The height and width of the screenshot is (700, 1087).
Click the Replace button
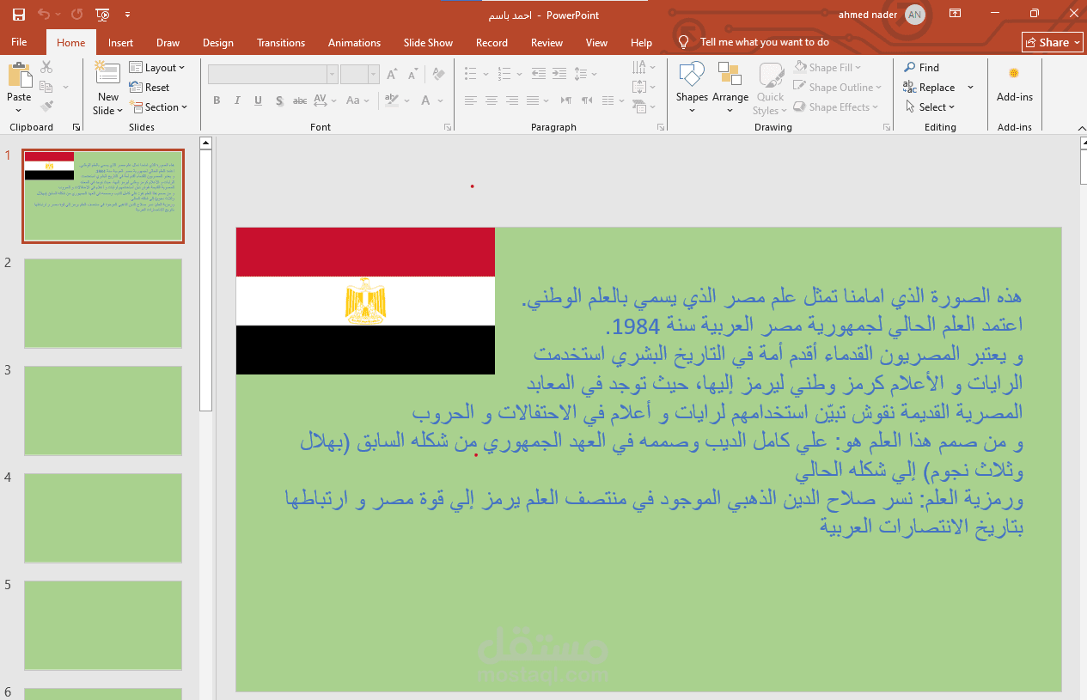[x=930, y=87]
